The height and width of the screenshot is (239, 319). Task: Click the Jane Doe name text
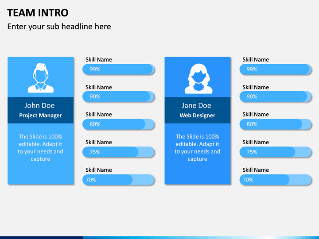coord(196,105)
